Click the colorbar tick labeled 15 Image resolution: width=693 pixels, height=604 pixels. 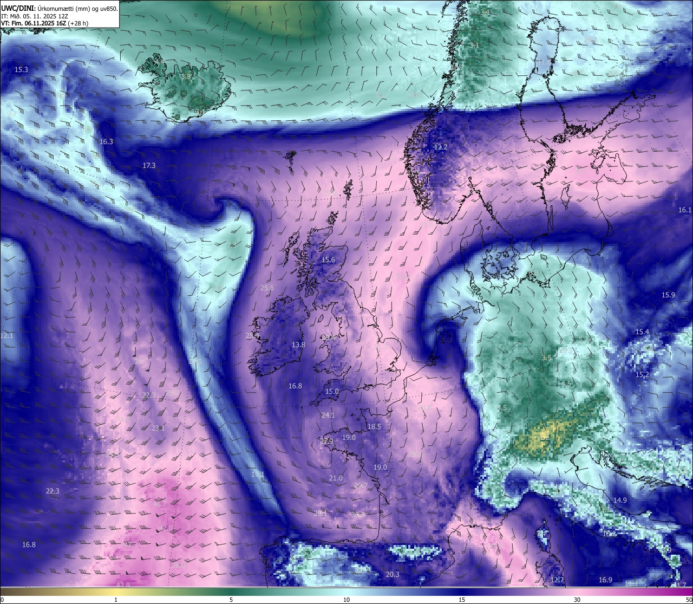(x=462, y=600)
